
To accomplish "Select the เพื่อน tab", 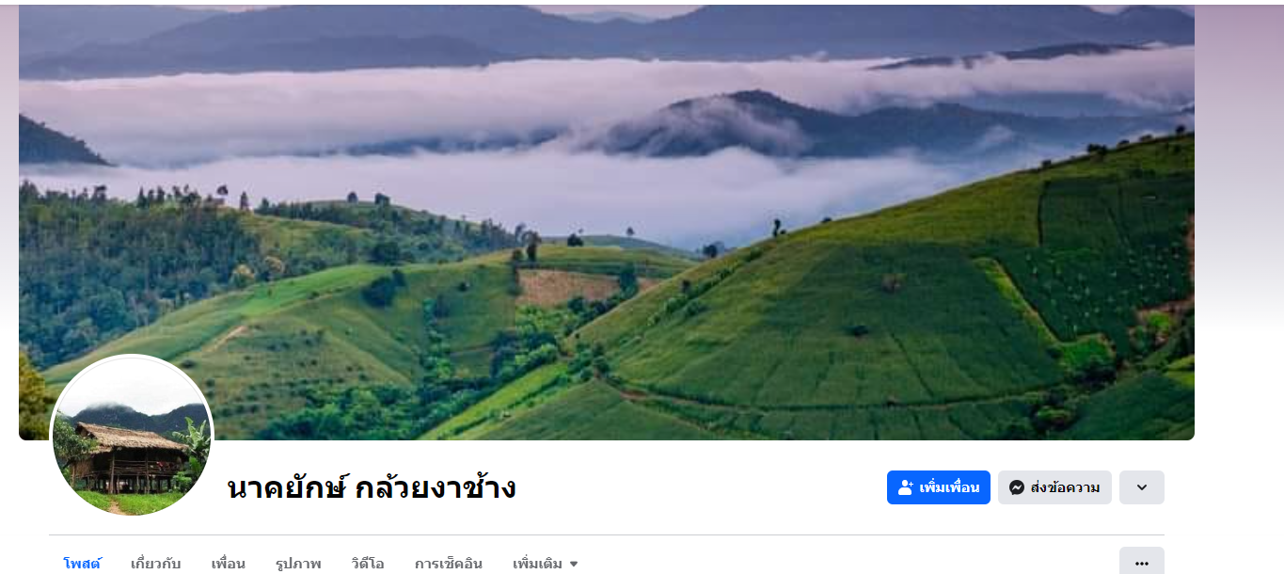I will click(x=229, y=564).
